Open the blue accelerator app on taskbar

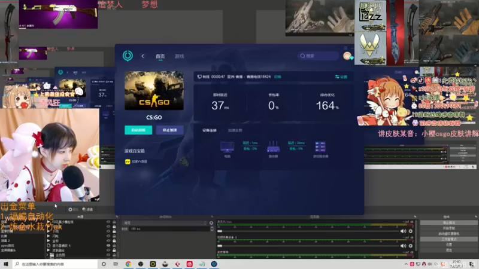pyautogui.click(x=214, y=264)
